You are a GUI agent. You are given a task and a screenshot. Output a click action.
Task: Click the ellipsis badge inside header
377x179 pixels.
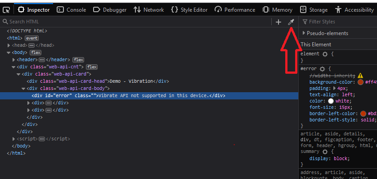click(42, 60)
